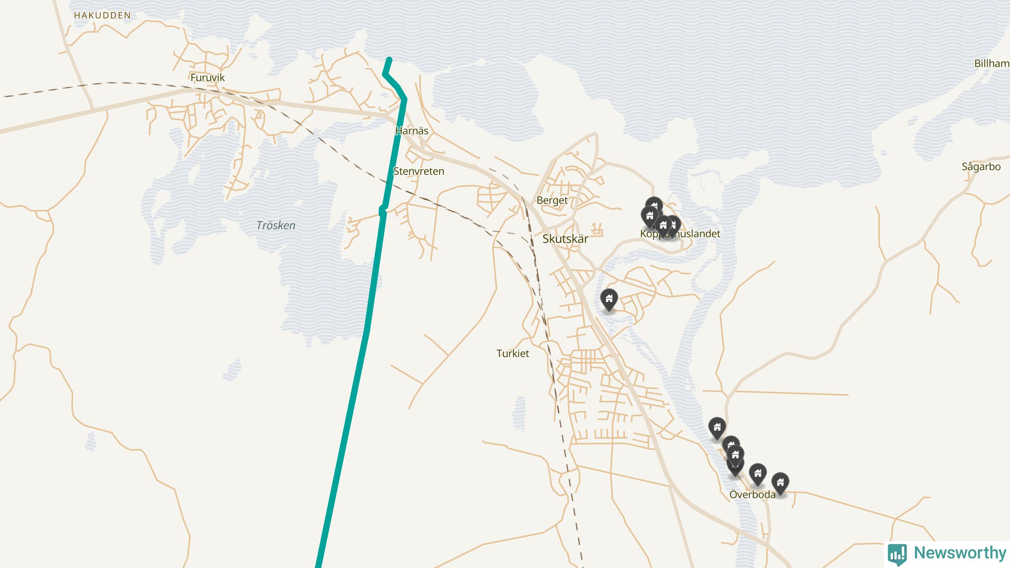This screenshot has height=568, width=1010.
Task: Click the teal route line's northern endpoint
Action: pos(389,60)
